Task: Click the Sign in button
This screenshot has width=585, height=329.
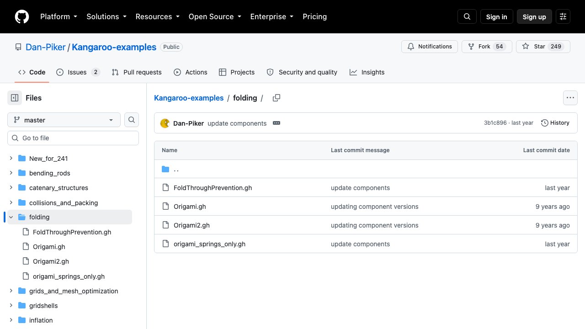Action: coord(497,16)
